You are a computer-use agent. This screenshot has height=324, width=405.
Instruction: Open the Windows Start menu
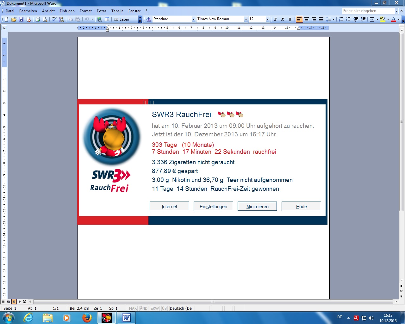tap(8, 318)
